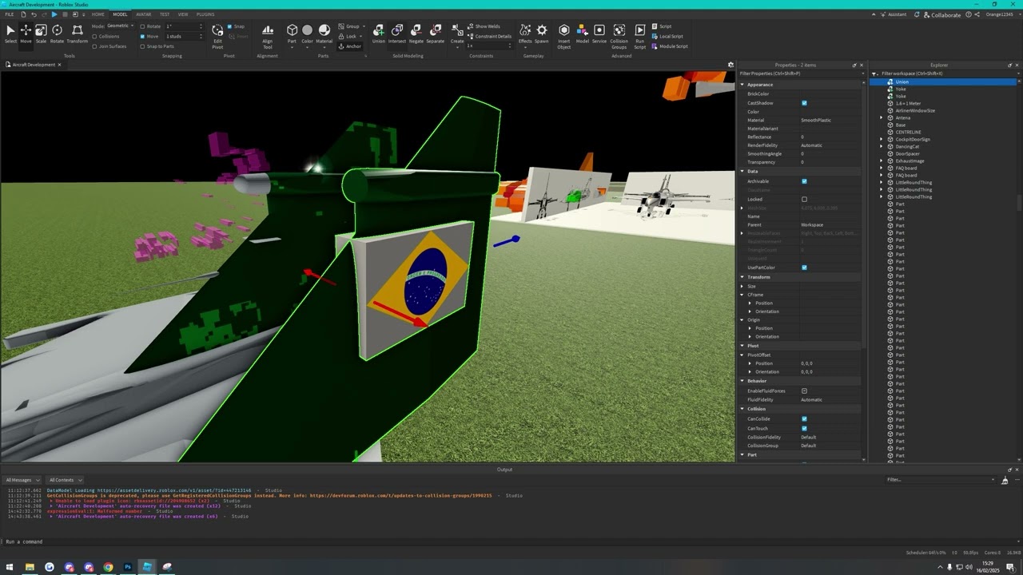Expand the CockpitDoorSign item
1023x575 pixels.
click(882, 140)
